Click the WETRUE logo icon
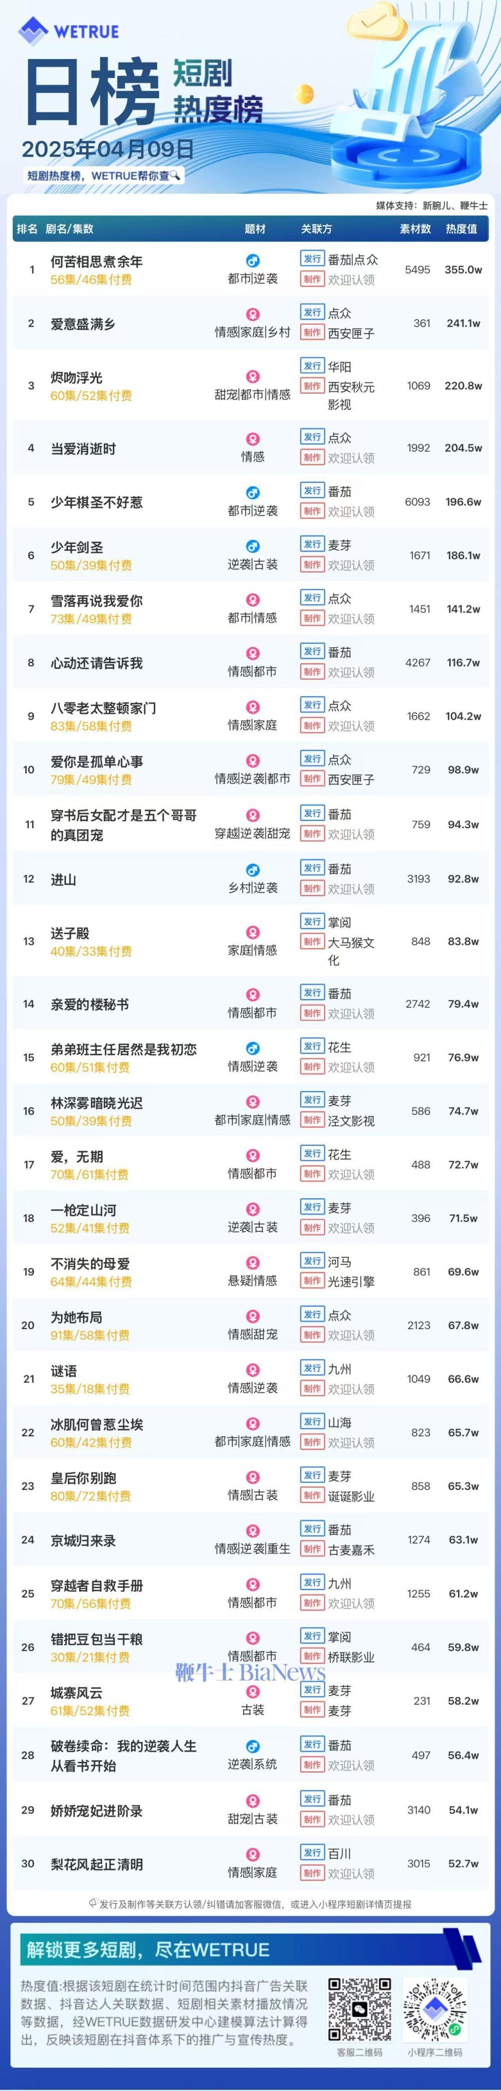Screen dimensions: 501x2091 tap(34, 31)
